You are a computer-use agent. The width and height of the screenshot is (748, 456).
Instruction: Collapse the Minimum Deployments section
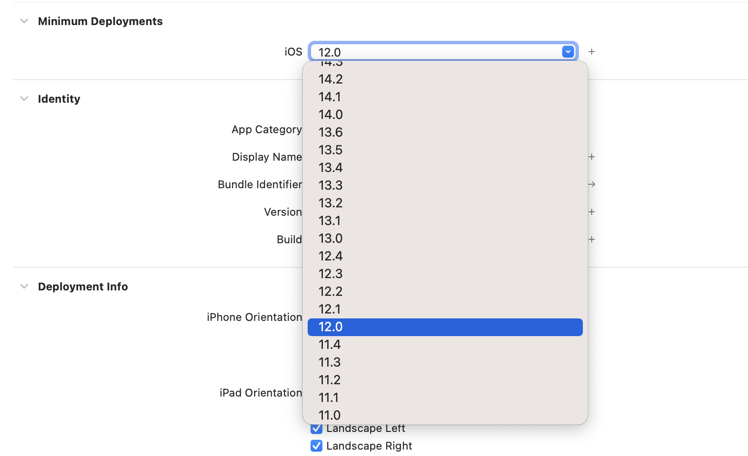pyautogui.click(x=24, y=21)
